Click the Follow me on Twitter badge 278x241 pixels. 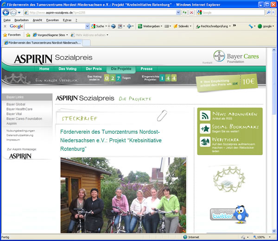tap(229, 214)
